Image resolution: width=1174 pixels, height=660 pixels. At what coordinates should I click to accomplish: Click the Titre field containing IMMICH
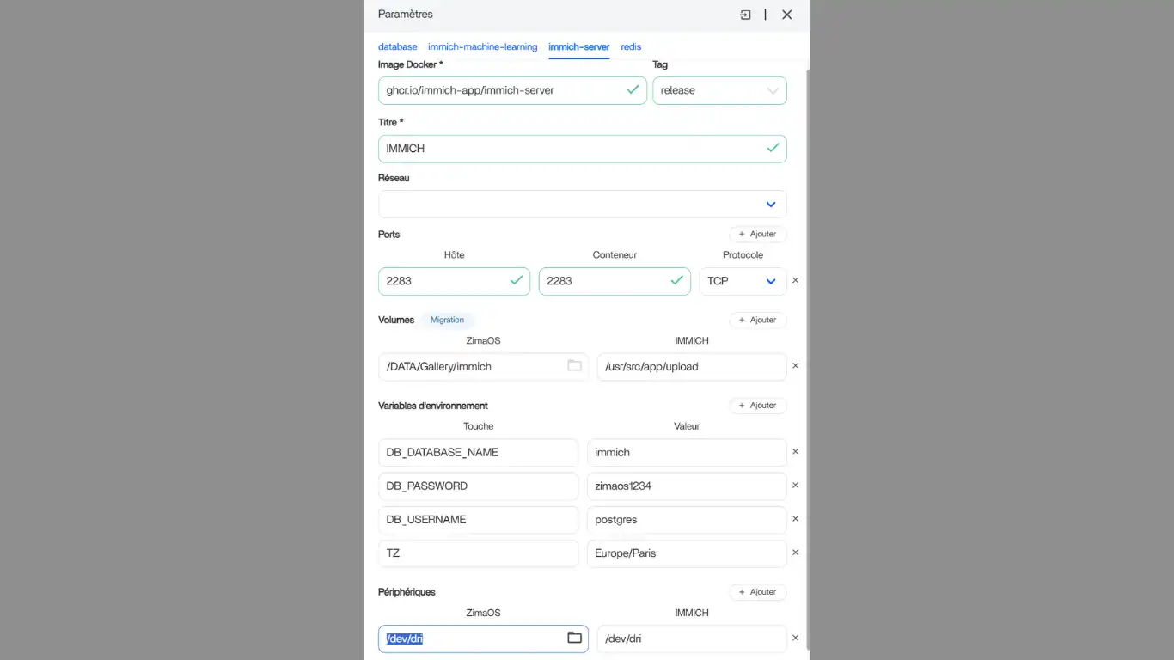[573, 149]
